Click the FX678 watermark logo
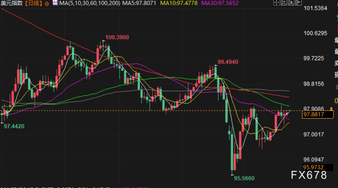This screenshot has height=188, width=338. 309,175
